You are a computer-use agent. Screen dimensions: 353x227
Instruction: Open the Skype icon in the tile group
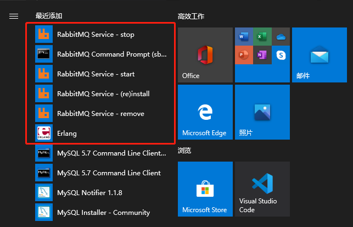point(281,55)
